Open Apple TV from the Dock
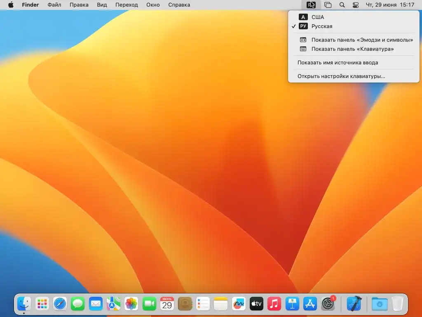Viewport: 422px width, 317px height. [256, 304]
